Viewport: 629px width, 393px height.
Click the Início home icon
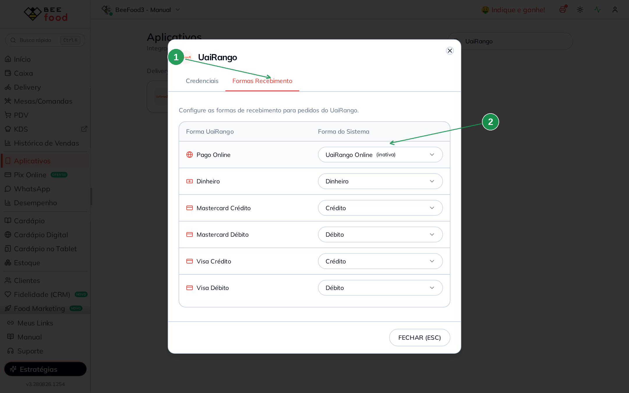coord(8,59)
